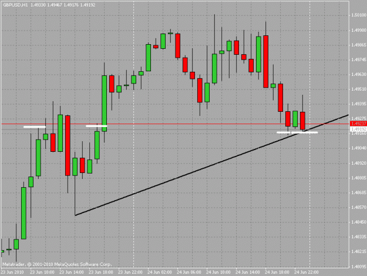Click the 24 Jun 06:00 time label
Image resolution: width=367 pixels, height=276 pixels.
pyautogui.click(x=189, y=272)
